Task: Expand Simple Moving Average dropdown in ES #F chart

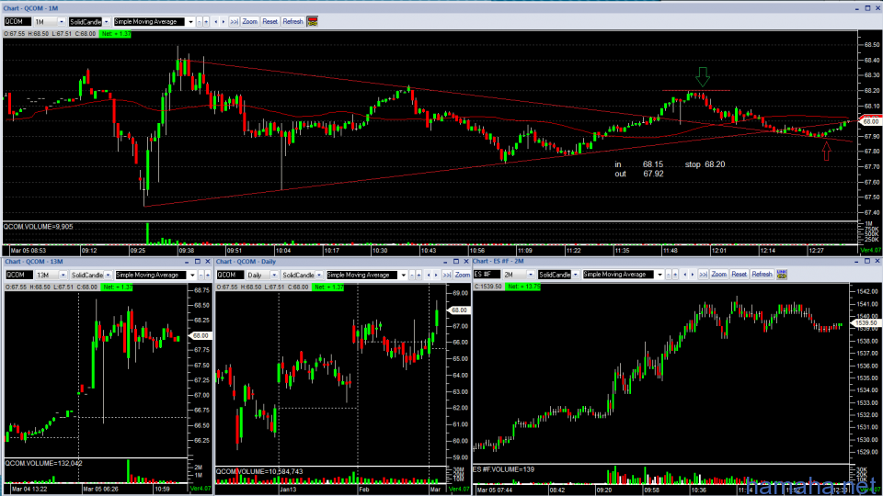Action: click(x=660, y=275)
